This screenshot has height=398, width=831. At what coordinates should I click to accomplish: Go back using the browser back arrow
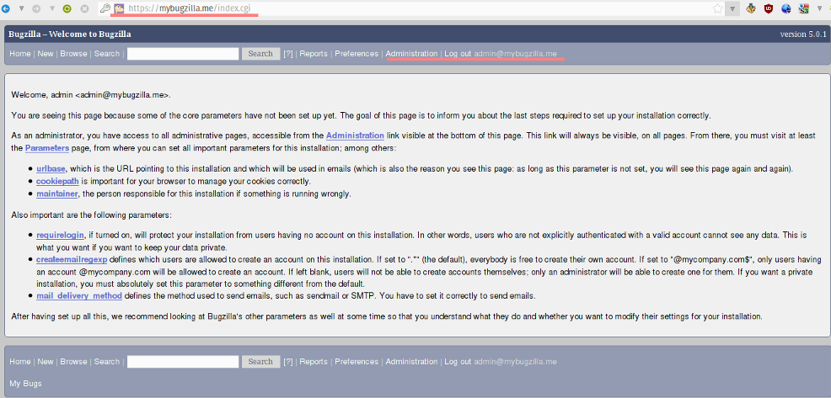pyautogui.click(x=6, y=8)
